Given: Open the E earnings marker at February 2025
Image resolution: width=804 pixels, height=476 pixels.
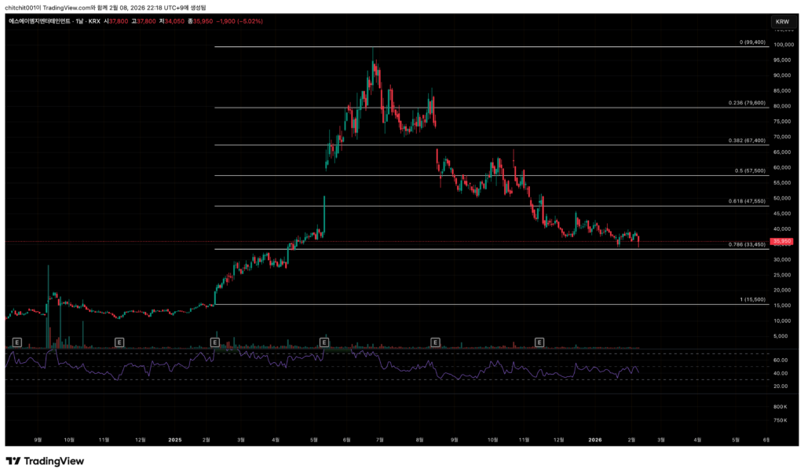Looking at the screenshot, I should tap(215, 342).
